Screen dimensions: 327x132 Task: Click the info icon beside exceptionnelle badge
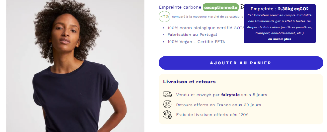tap(242, 7)
